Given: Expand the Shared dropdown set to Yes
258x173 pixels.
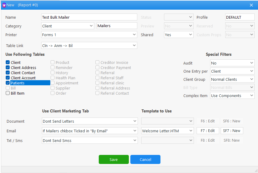Looking at the screenshot, I should point(179,35).
